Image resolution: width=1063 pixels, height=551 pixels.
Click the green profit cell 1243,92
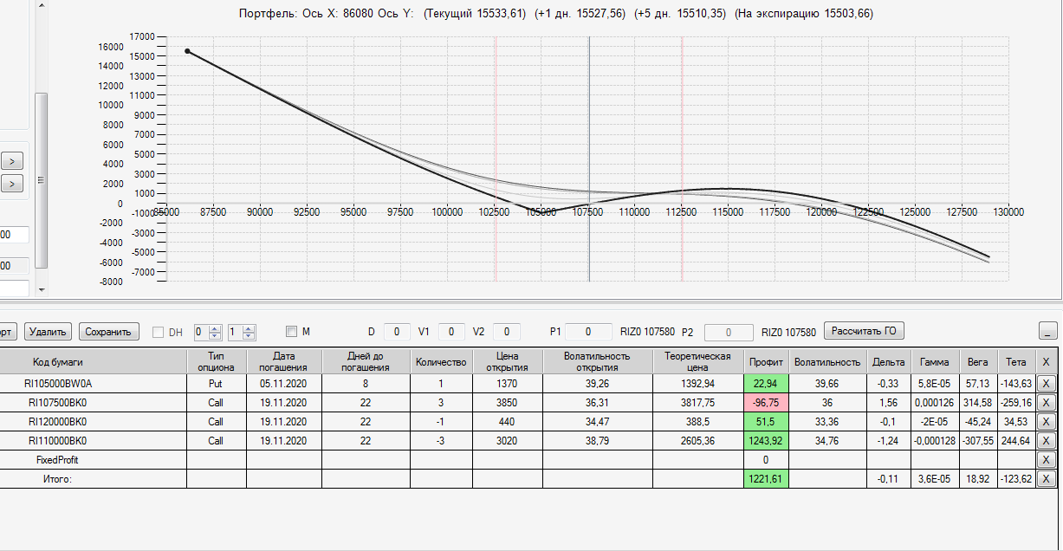[767, 441]
